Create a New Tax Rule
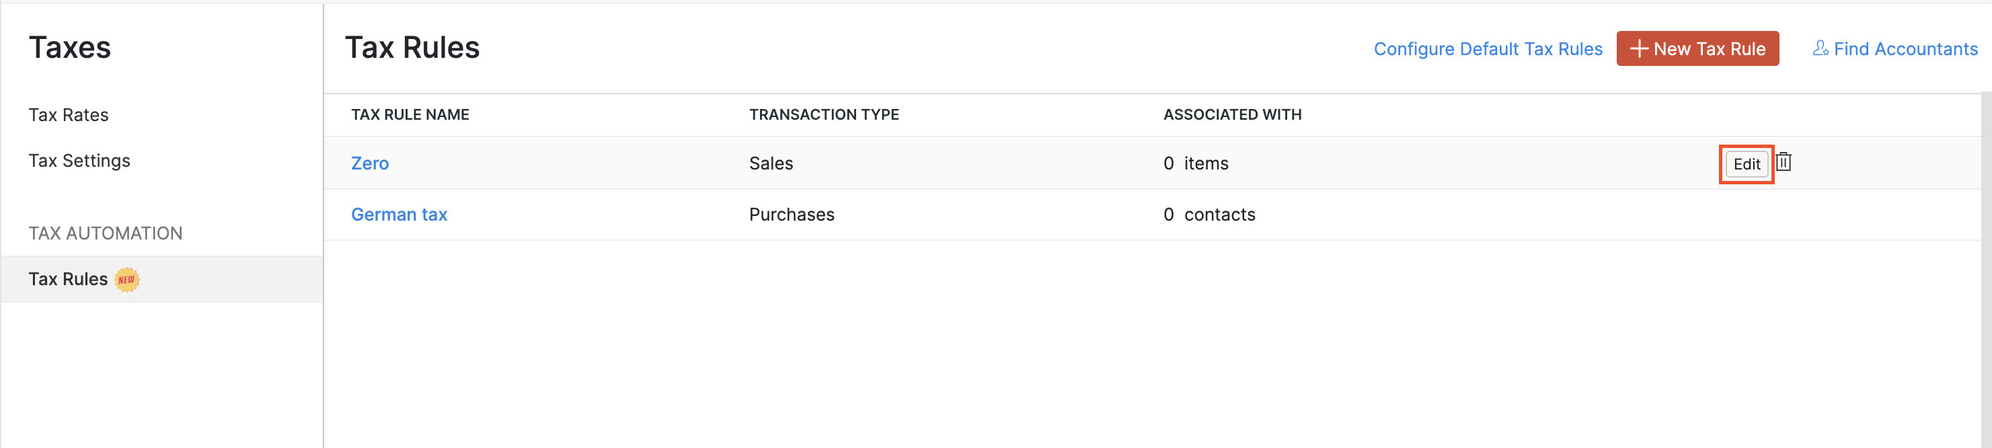The width and height of the screenshot is (1992, 448). pyautogui.click(x=1697, y=48)
